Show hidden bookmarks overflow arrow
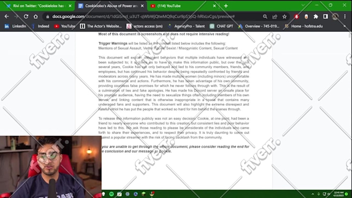 [345, 26]
